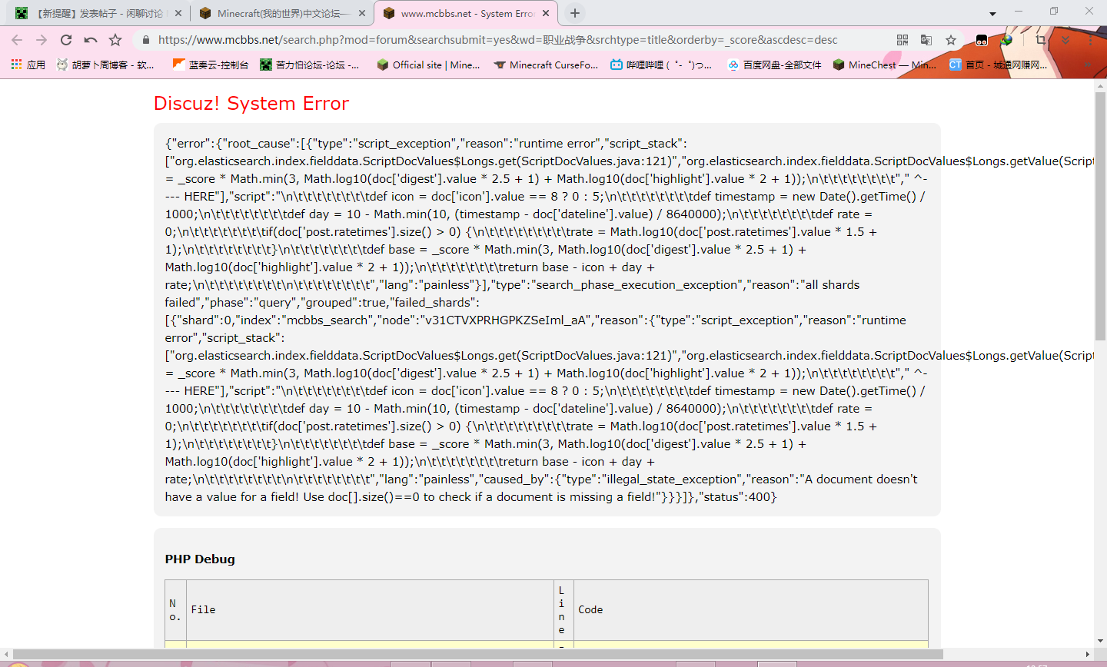Click the 'Discuz! System Error' heading
Image resolution: width=1107 pixels, height=667 pixels.
point(251,103)
